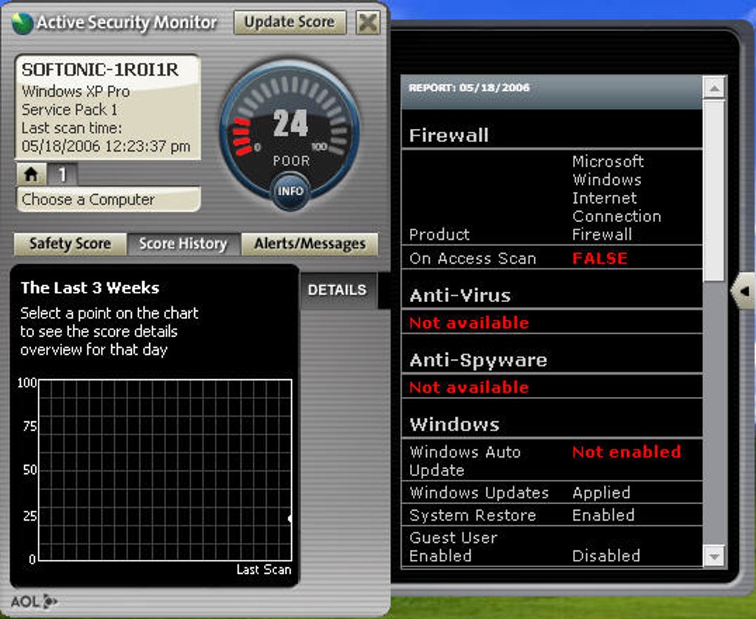The height and width of the screenshot is (619, 756).
Task: Collapse the report panel with left arrow
Action: (743, 291)
